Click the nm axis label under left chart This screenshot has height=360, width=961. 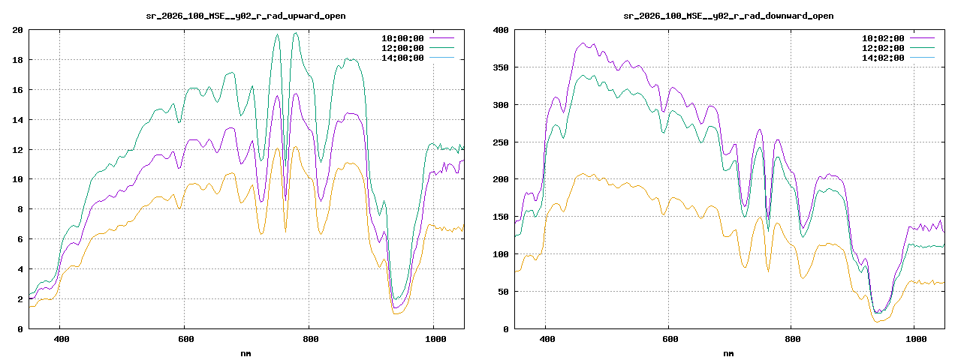246,353
